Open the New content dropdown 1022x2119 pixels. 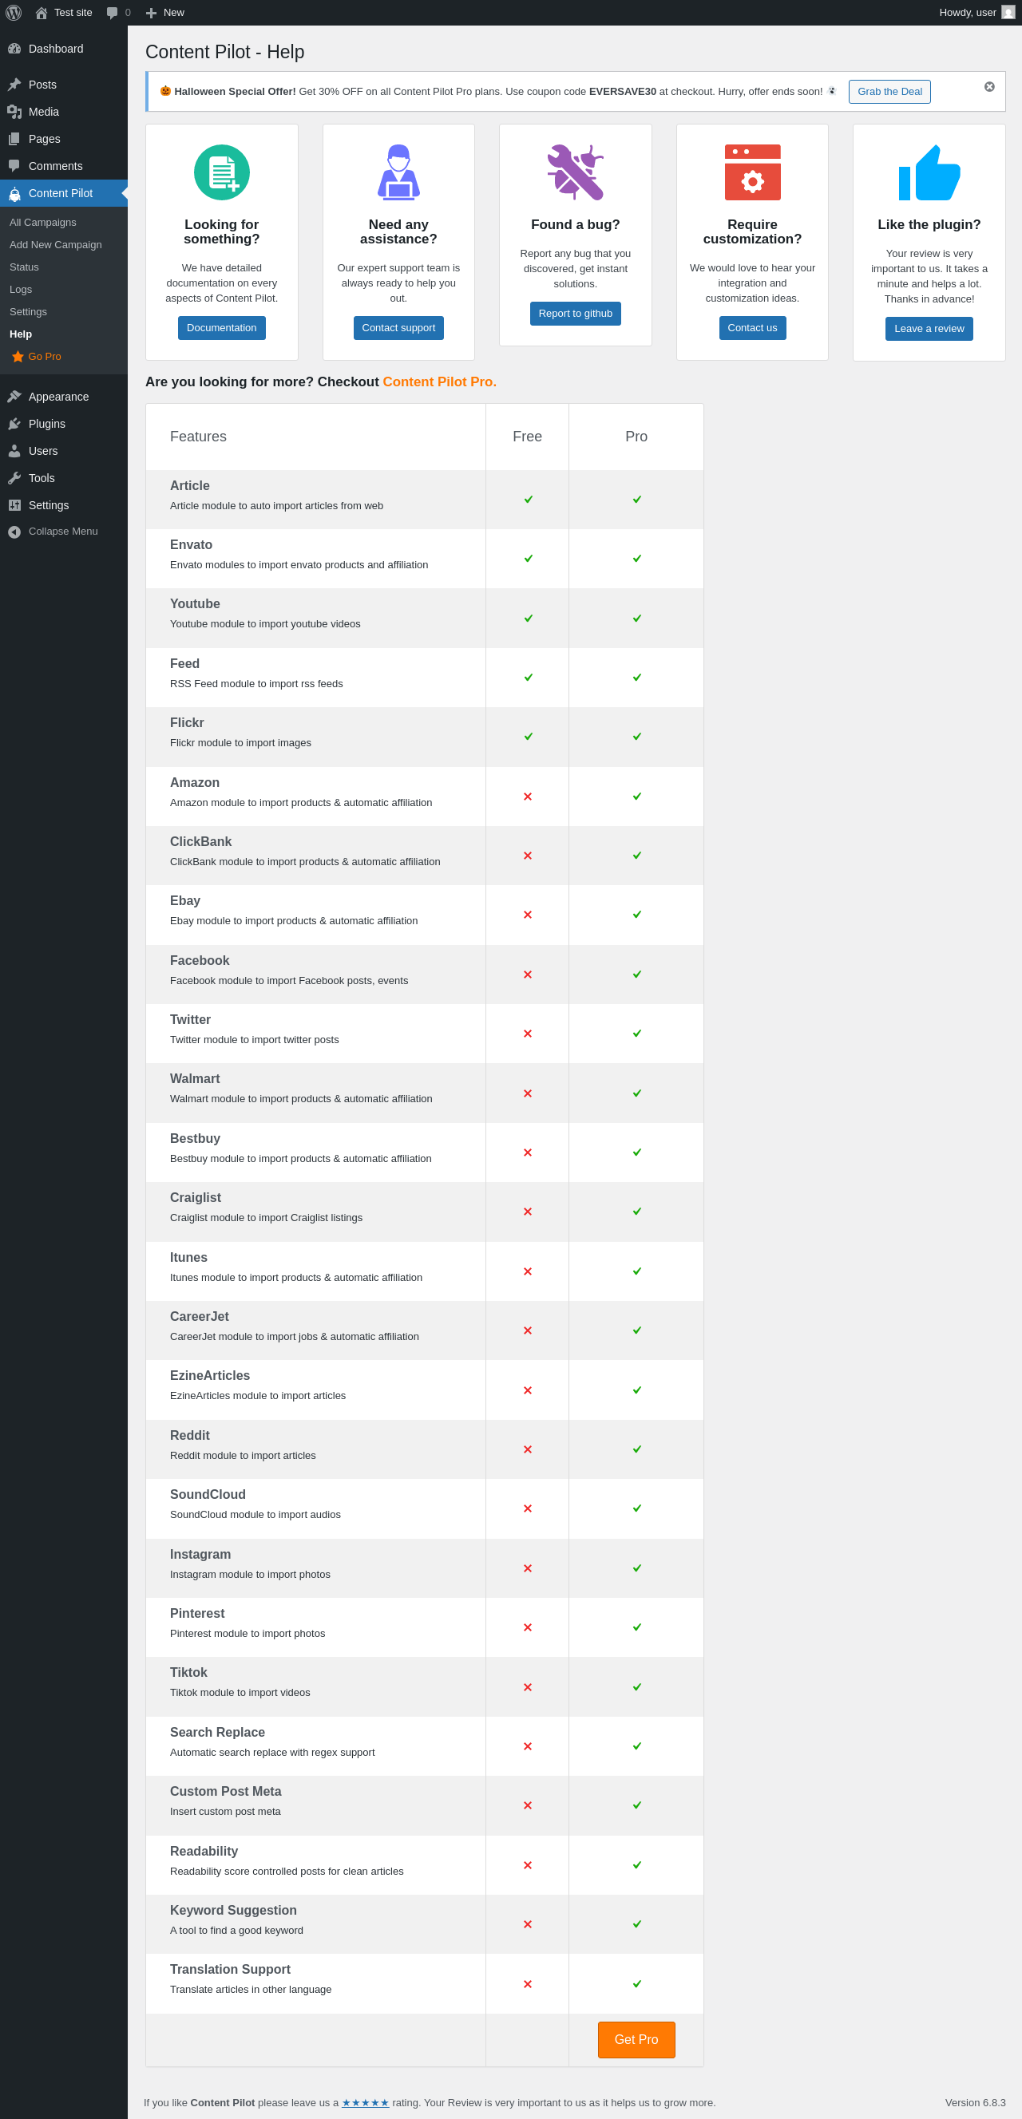pos(164,12)
